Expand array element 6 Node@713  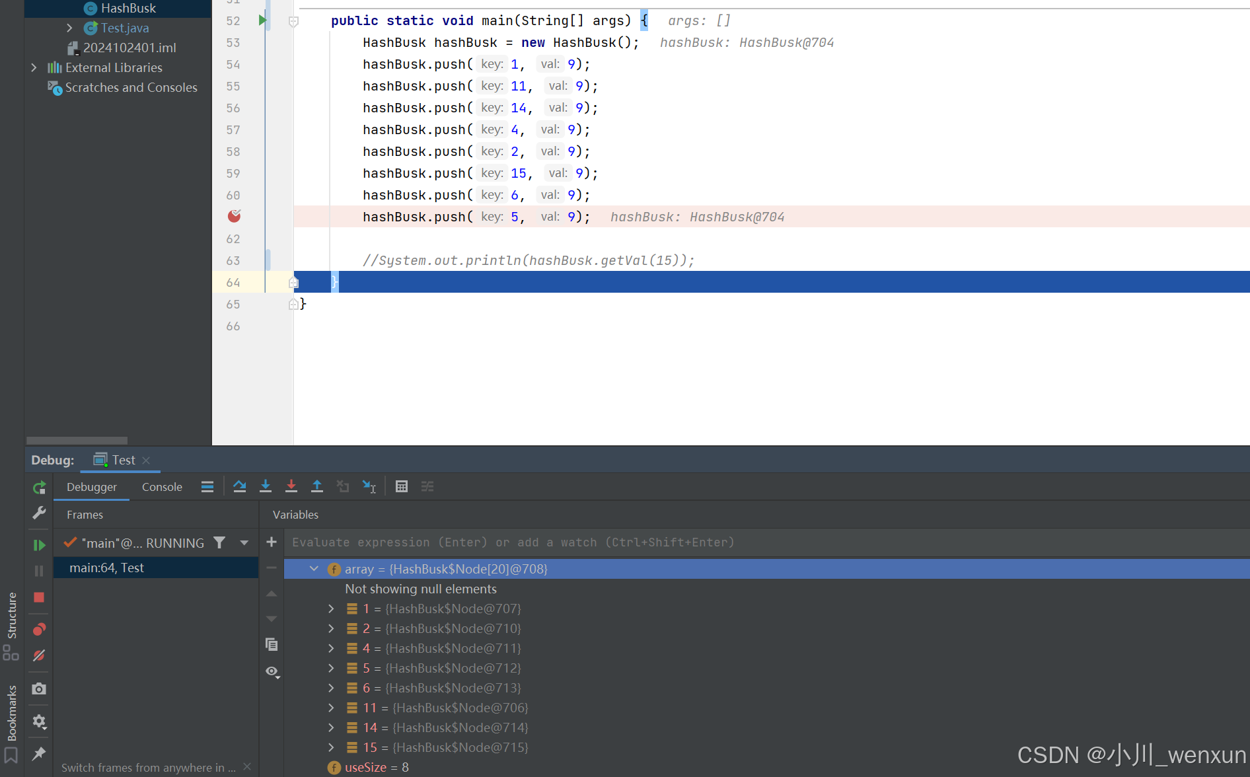(332, 688)
